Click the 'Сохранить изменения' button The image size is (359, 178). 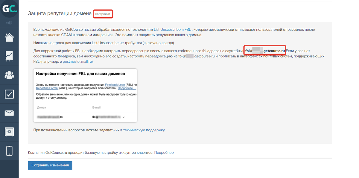click(50, 165)
